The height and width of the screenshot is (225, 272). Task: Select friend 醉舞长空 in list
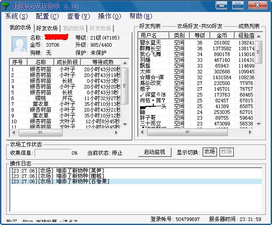pyautogui.click(x=197, y=48)
